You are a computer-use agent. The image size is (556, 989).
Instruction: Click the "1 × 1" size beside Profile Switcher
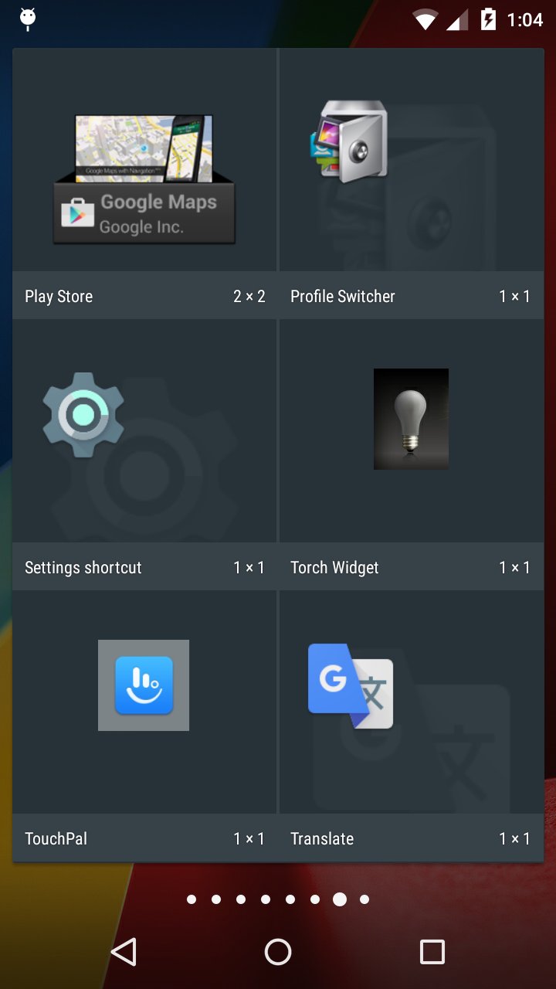(515, 297)
